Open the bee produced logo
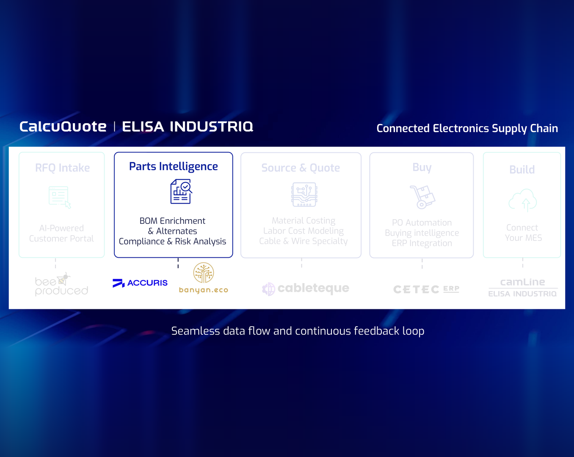Image resolution: width=574 pixels, height=457 pixels. coord(61,284)
